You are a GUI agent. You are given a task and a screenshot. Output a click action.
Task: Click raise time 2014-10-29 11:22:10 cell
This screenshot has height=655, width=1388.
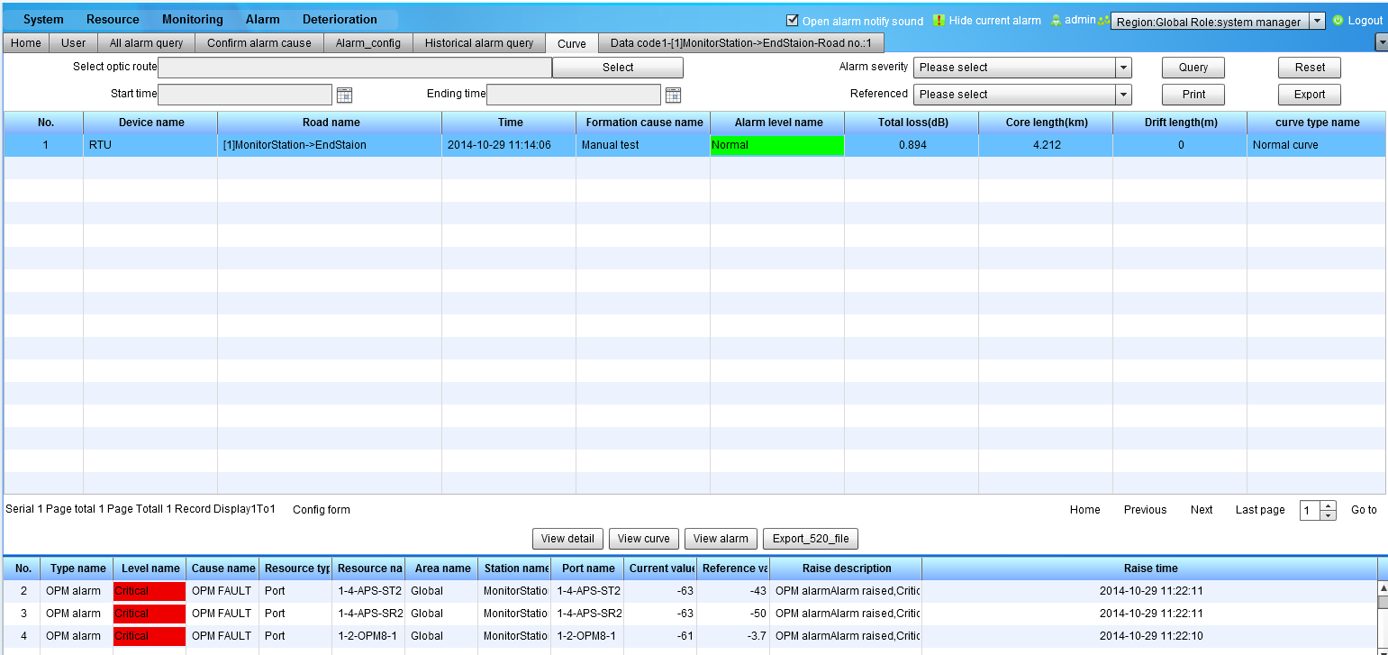[x=1150, y=636]
